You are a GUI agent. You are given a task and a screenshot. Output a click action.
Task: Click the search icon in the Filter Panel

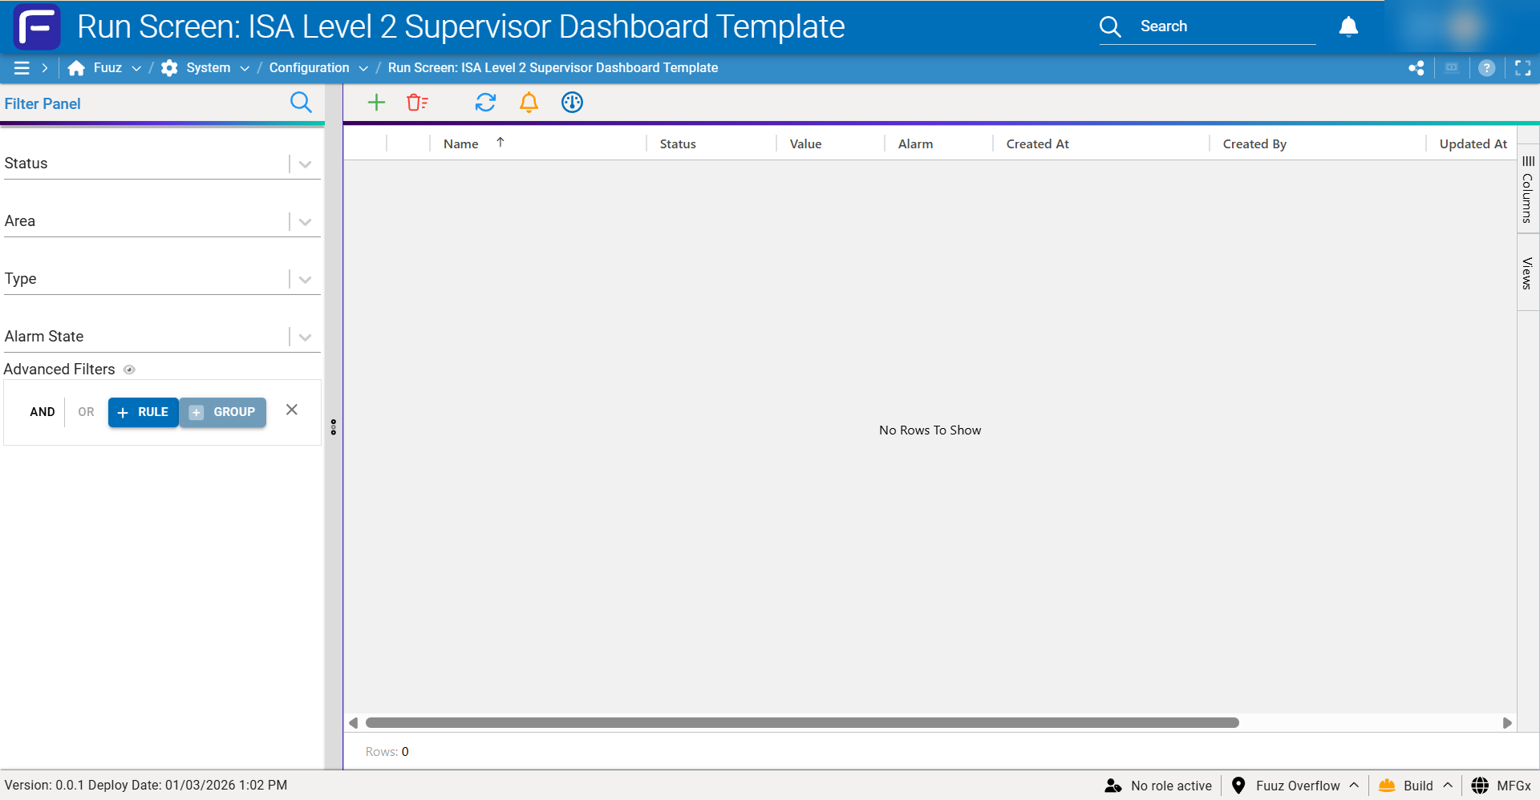(x=301, y=103)
